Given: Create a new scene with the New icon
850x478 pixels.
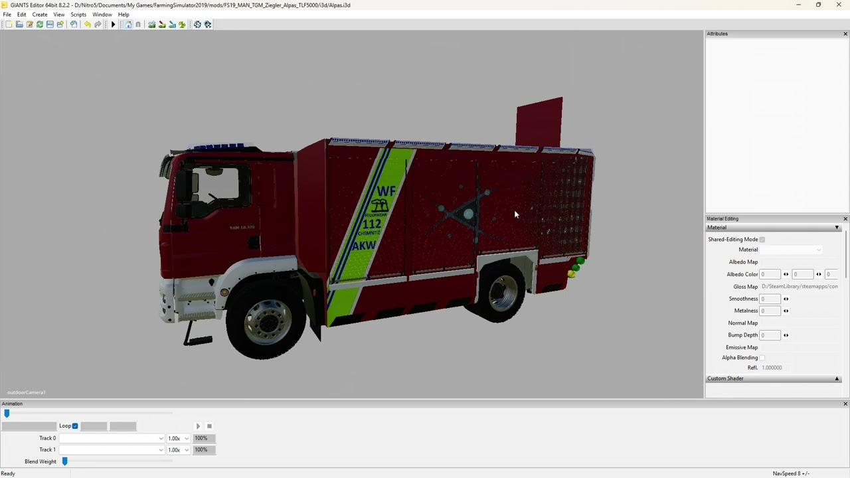Looking at the screenshot, I should click(9, 25).
